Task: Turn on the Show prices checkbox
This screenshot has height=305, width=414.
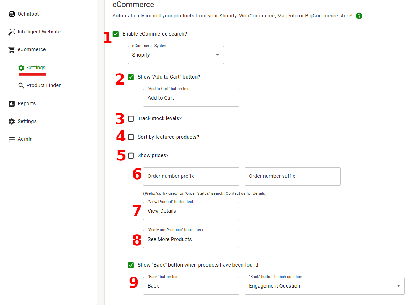Action: click(131, 156)
